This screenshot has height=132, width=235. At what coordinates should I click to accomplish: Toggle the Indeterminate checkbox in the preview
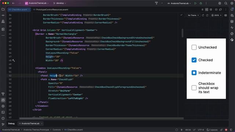point(194,73)
